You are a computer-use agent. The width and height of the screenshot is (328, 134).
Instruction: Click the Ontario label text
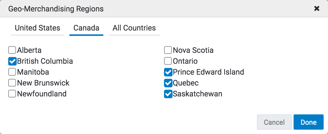tap(185, 61)
